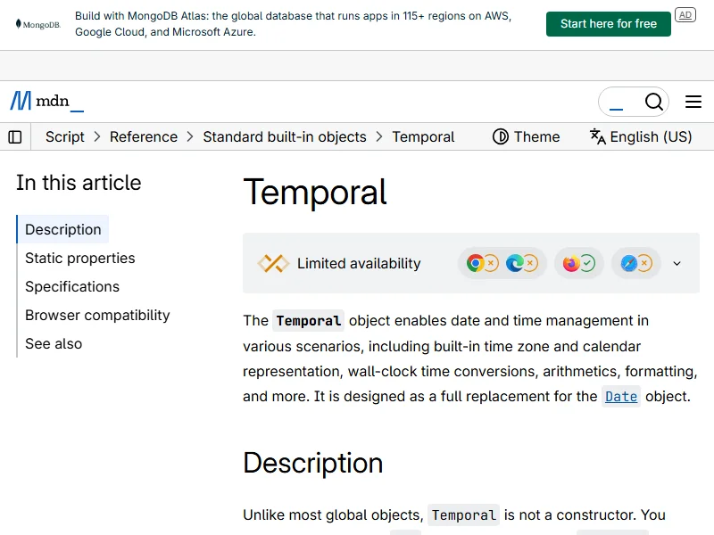Click Start here for free button

point(608,24)
